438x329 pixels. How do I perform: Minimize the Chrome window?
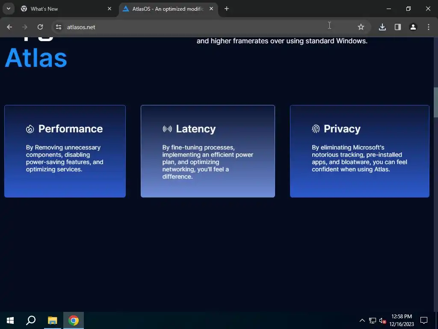tap(388, 9)
